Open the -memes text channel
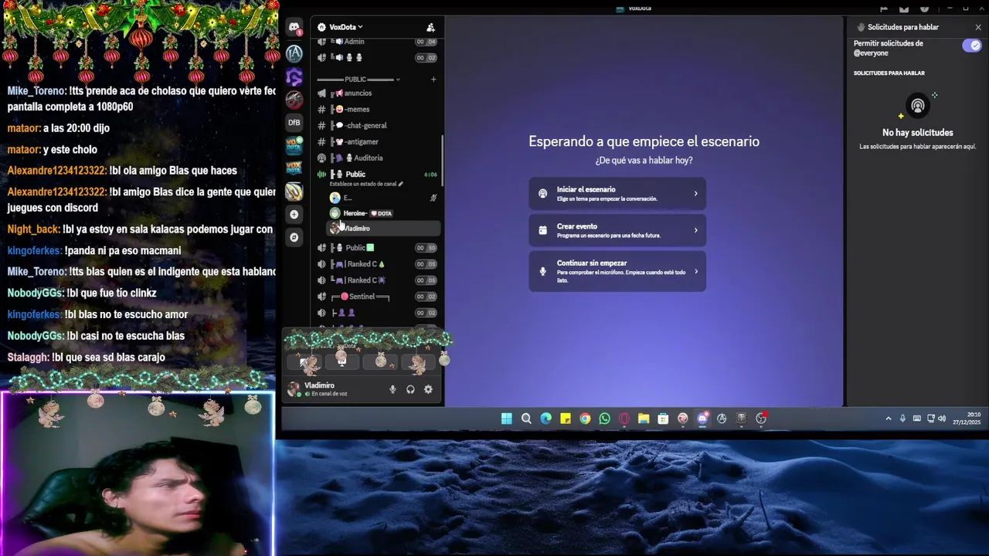This screenshot has height=556, width=989. 378,109
